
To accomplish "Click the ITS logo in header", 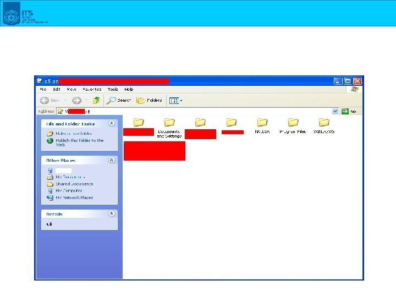I will pyautogui.click(x=25, y=14).
